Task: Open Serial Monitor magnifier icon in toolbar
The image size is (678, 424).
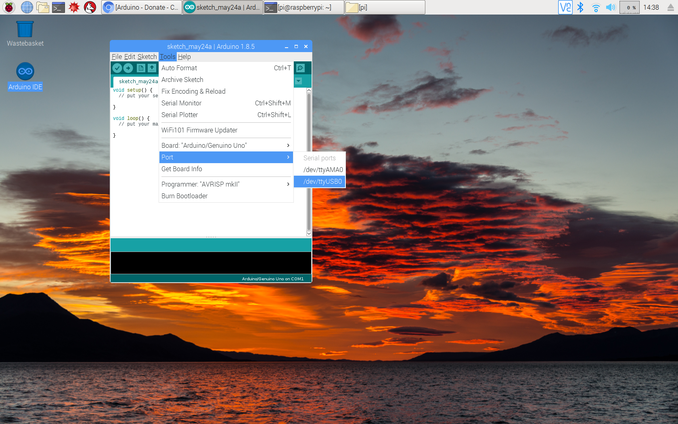Action: [x=301, y=68]
